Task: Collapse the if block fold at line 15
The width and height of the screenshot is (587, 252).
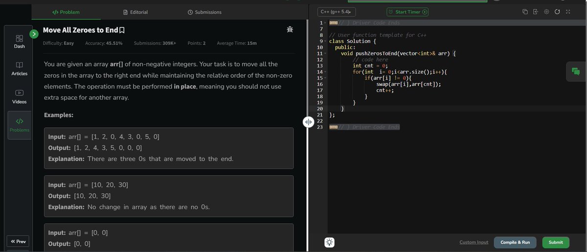Action: [x=325, y=78]
